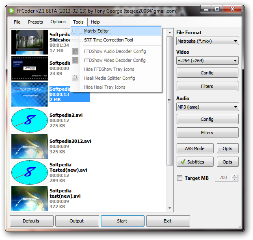253x240 pixels.
Task: Click the Video Filters button
Action: [x=208, y=86]
